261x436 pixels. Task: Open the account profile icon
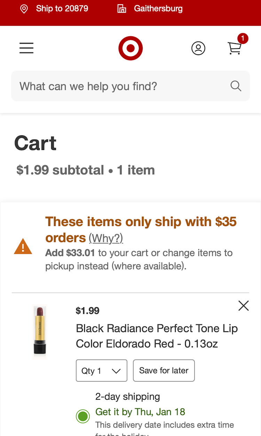pyautogui.click(x=198, y=48)
